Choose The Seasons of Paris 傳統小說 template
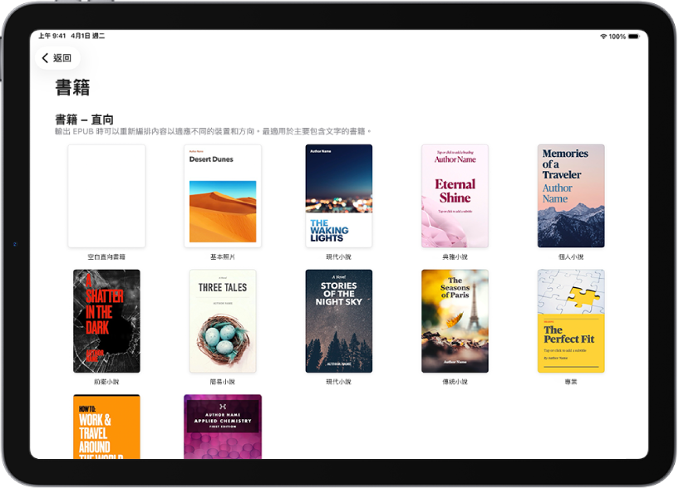 click(x=455, y=321)
